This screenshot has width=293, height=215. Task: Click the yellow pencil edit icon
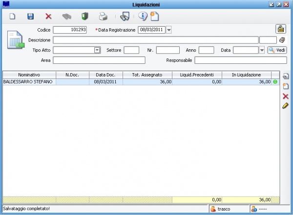(286, 106)
